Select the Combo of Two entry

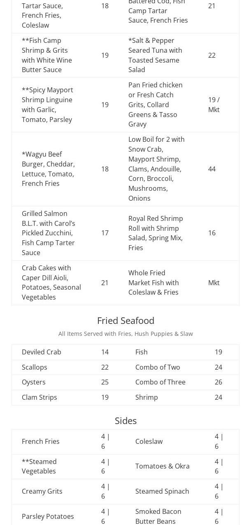point(158,367)
